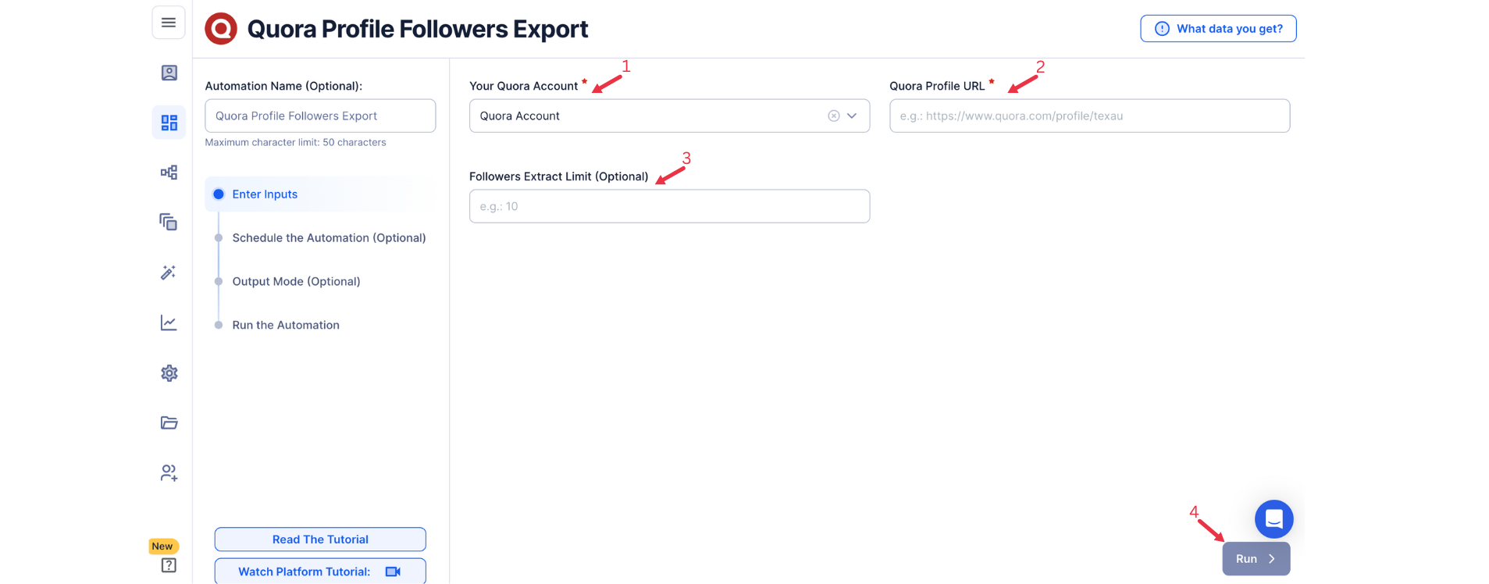Clear the selected Quora Account

point(834,116)
